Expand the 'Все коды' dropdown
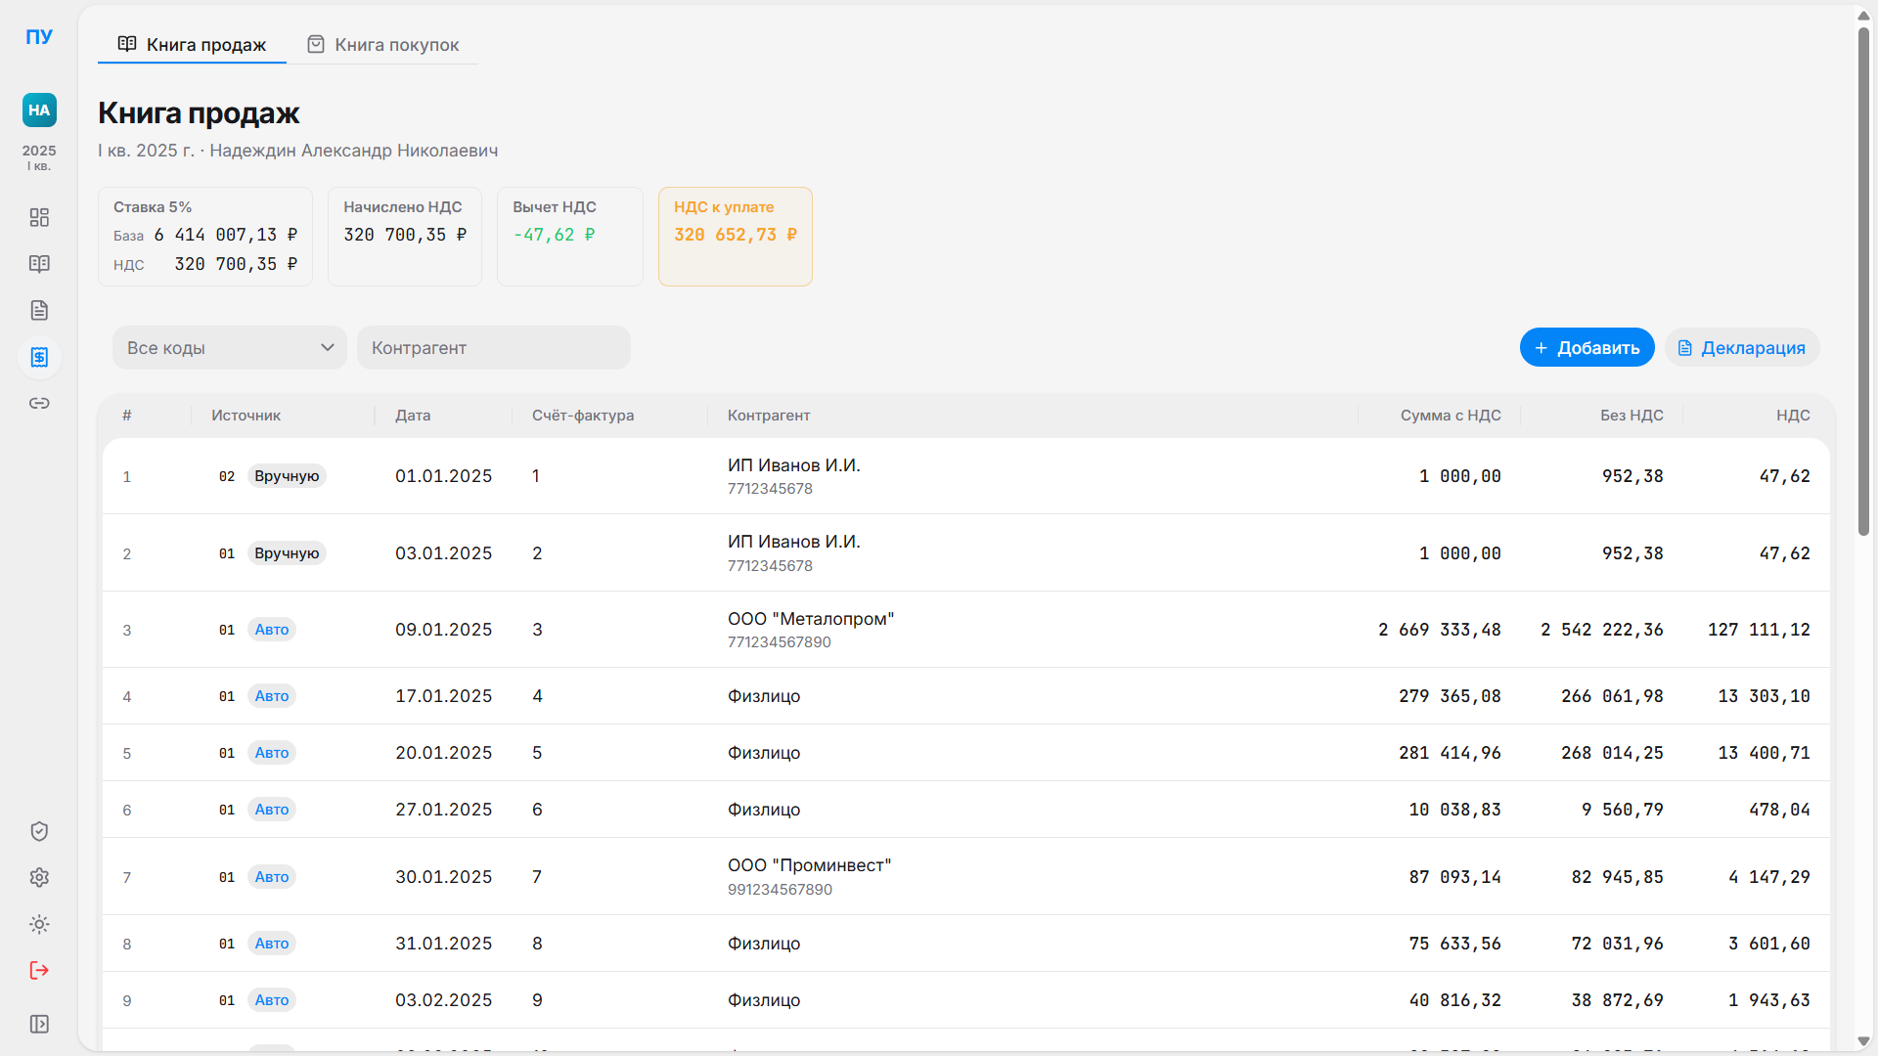 tap(230, 348)
